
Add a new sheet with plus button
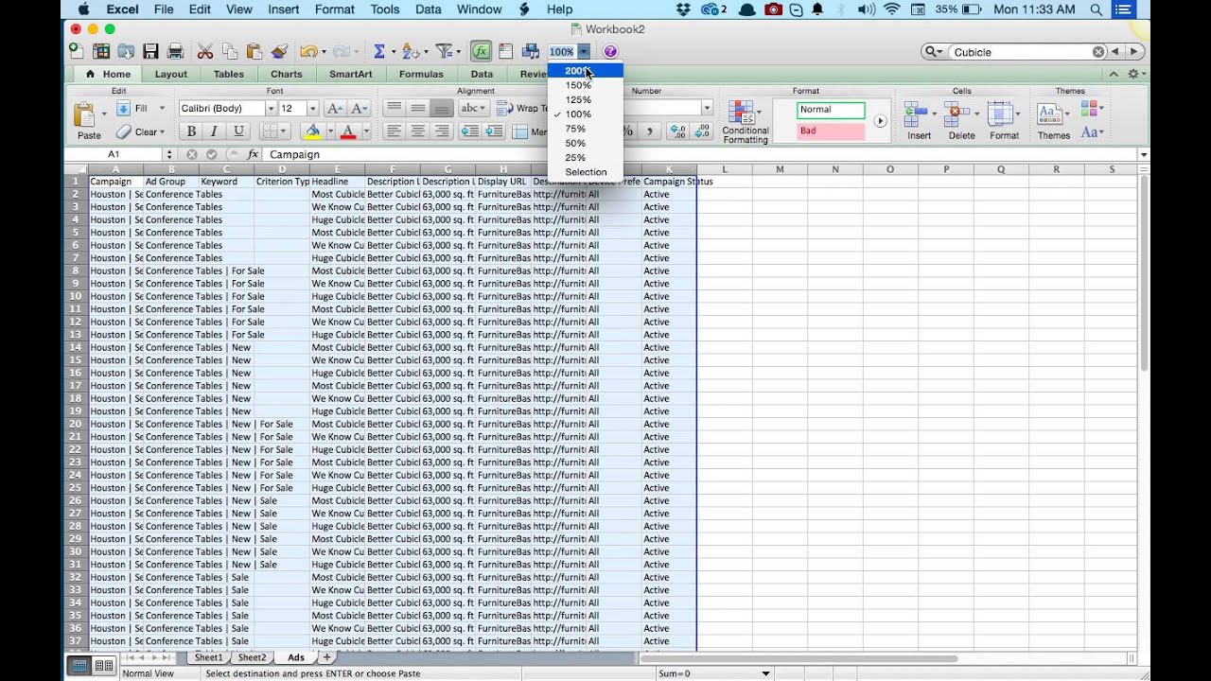pos(326,657)
